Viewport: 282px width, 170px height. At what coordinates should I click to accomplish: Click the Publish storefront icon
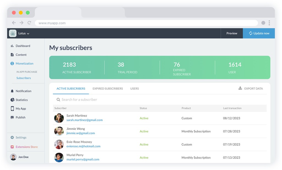(x=12, y=117)
